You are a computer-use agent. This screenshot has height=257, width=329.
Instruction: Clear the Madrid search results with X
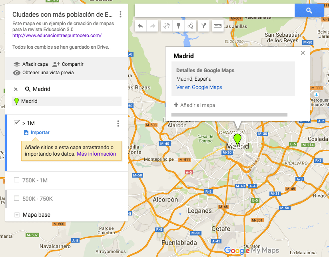16,89
